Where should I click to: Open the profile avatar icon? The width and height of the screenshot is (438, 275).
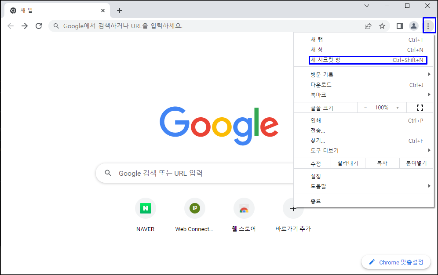(414, 26)
